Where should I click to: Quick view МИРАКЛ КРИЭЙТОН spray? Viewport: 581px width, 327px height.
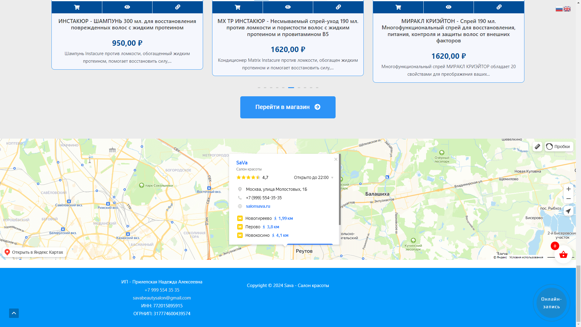(x=448, y=7)
